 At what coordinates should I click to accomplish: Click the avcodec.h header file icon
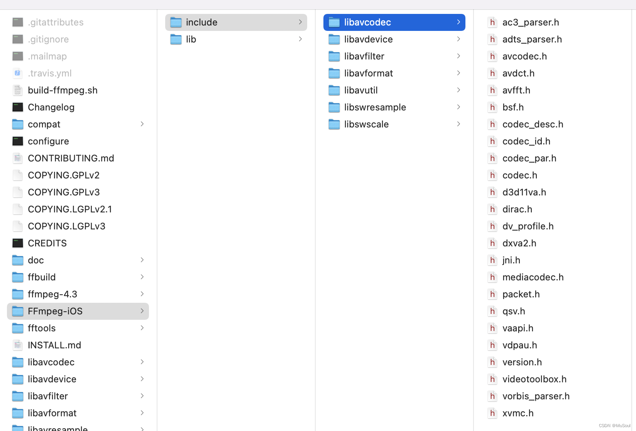pyautogui.click(x=492, y=56)
